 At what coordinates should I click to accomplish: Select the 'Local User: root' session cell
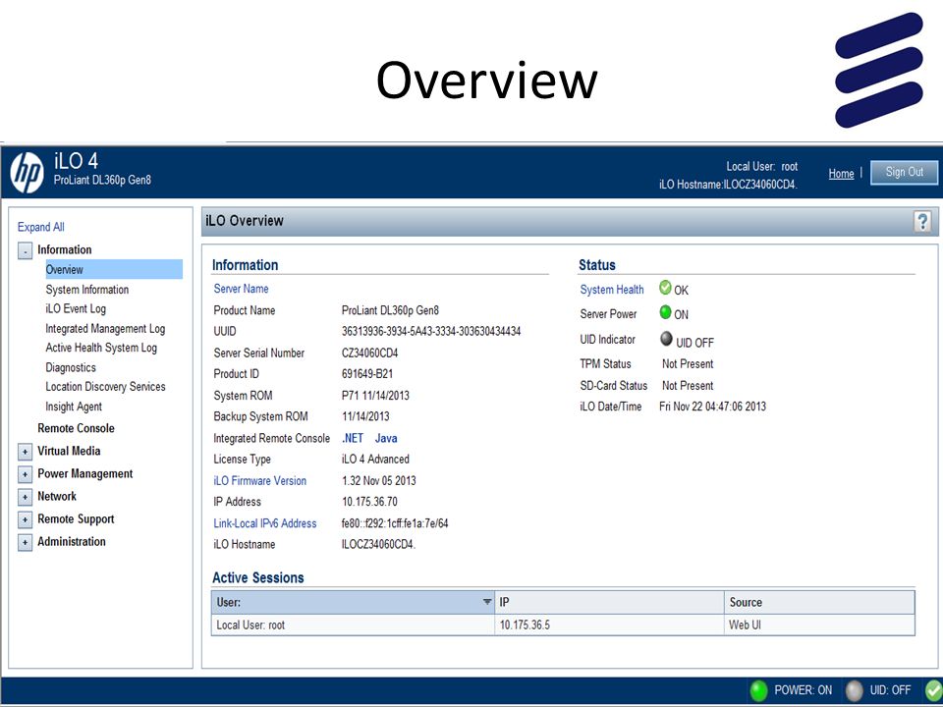click(353, 625)
